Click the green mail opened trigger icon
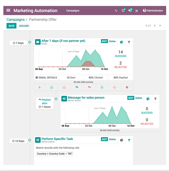Image resolution: width=169 pixels, height=171 pixels. tap(52, 87)
